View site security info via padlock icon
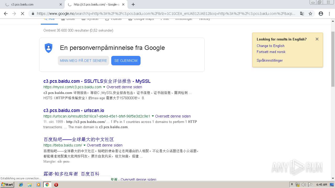 point(33,14)
